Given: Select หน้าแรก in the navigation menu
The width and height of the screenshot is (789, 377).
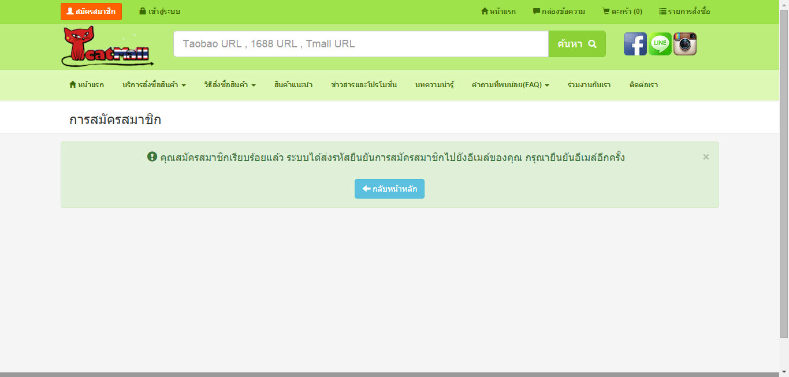Looking at the screenshot, I should 87,85.
